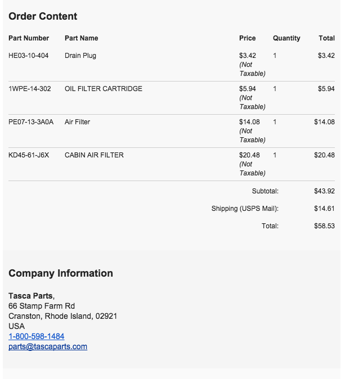The height and width of the screenshot is (379, 345).
Task: Click the Air Filter part name
Action: pos(78,122)
